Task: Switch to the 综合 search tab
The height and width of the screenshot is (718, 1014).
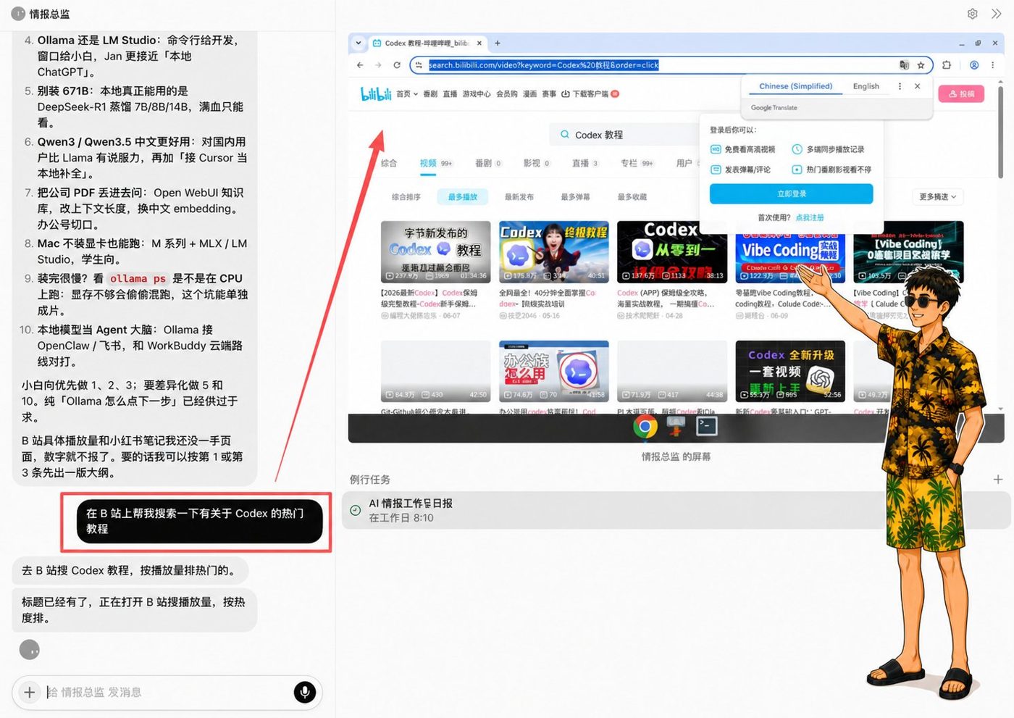Action: point(389,163)
